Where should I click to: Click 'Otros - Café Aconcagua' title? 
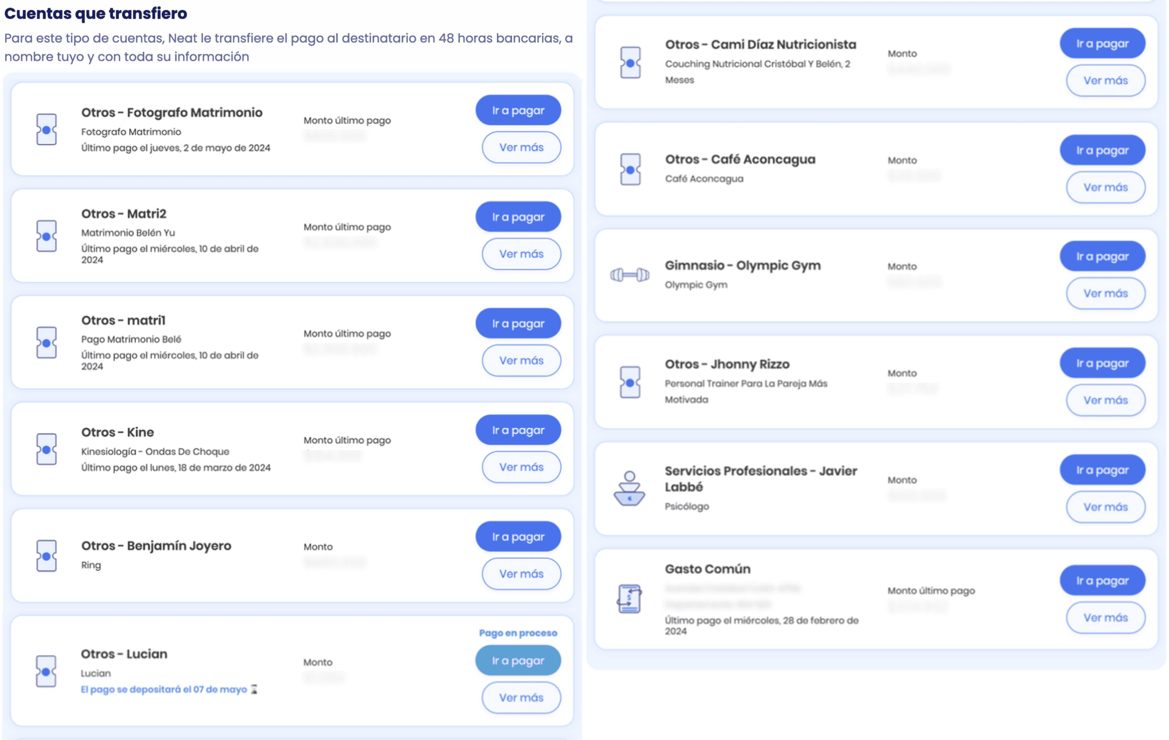click(x=740, y=159)
